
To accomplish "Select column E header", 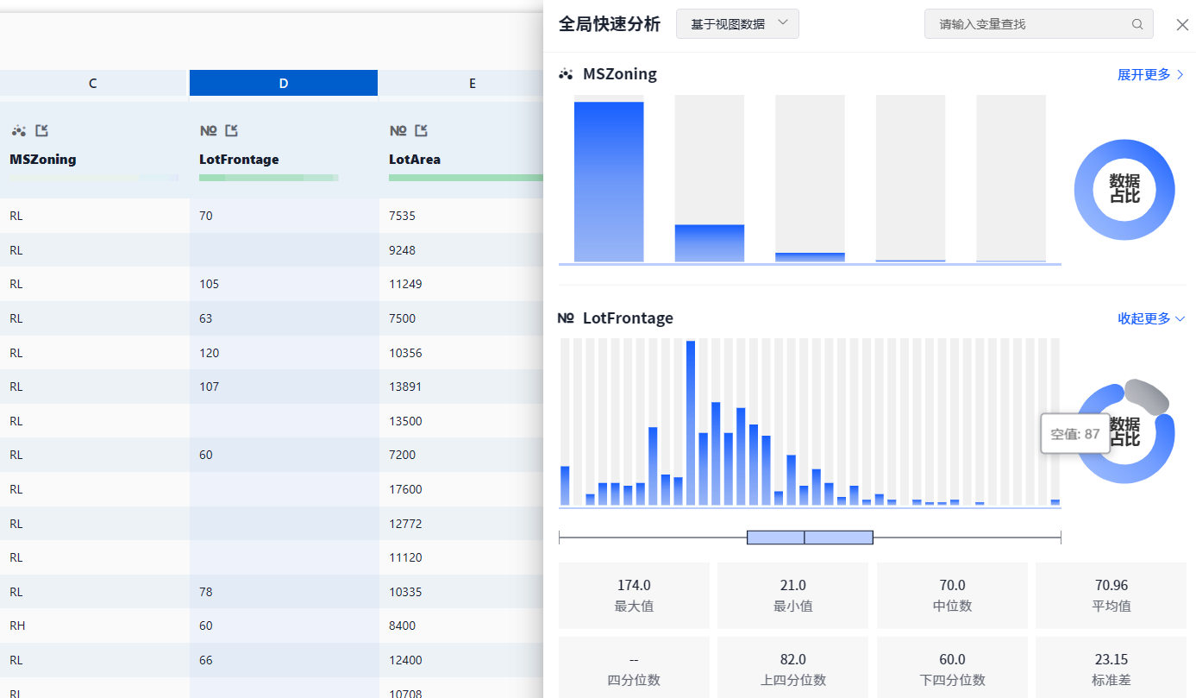I will tap(472, 83).
